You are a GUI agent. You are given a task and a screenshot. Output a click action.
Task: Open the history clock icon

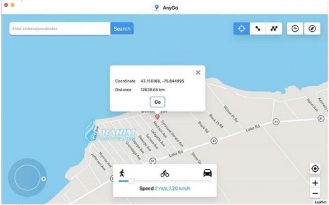click(295, 28)
